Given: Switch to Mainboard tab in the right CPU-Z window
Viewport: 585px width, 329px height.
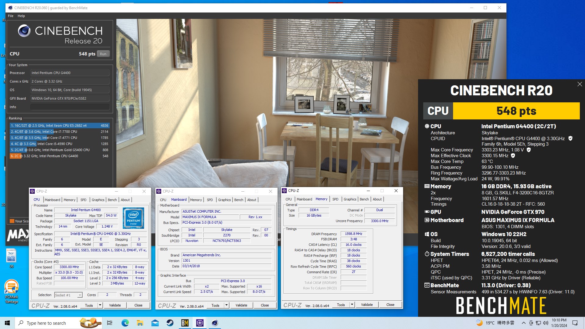Looking at the screenshot, I should tap(304, 199).
